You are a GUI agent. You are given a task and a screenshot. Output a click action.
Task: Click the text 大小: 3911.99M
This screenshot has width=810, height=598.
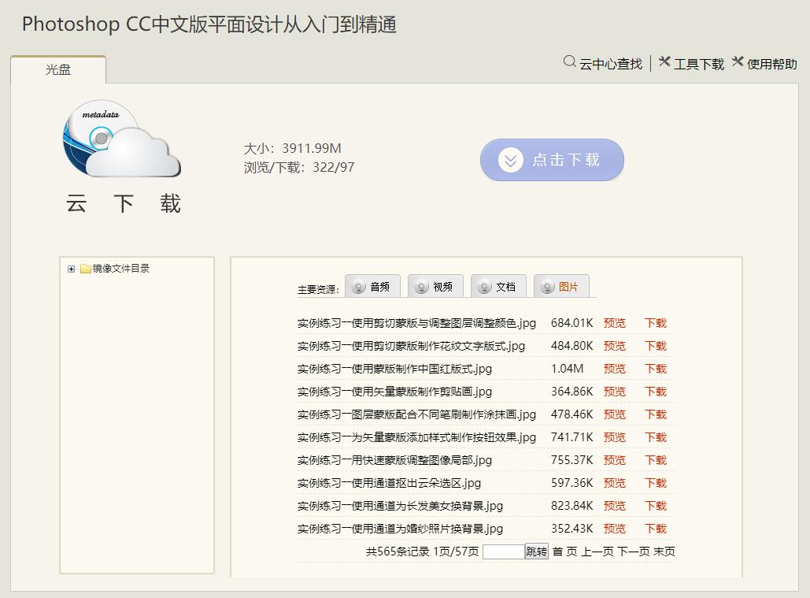(x=292, y=148)
